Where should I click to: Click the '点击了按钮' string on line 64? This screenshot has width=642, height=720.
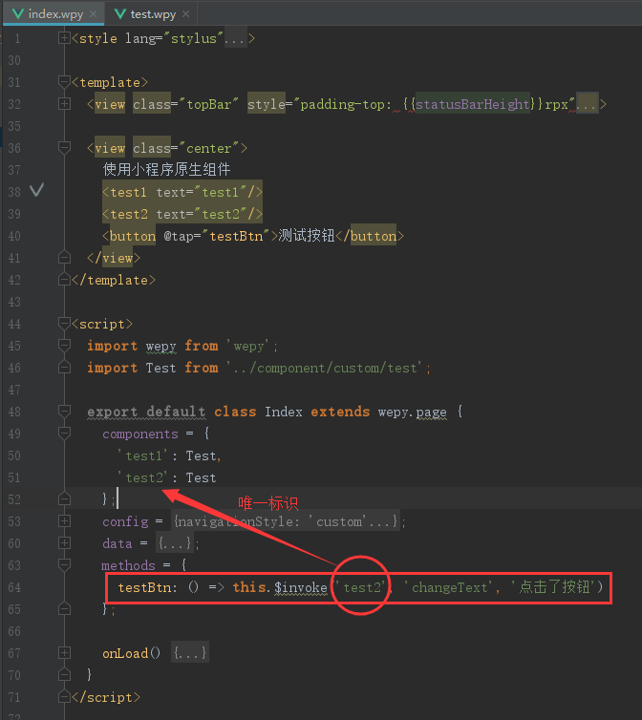[x=553, y=587]
